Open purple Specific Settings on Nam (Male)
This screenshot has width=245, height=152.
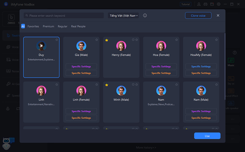click(201, 111)
